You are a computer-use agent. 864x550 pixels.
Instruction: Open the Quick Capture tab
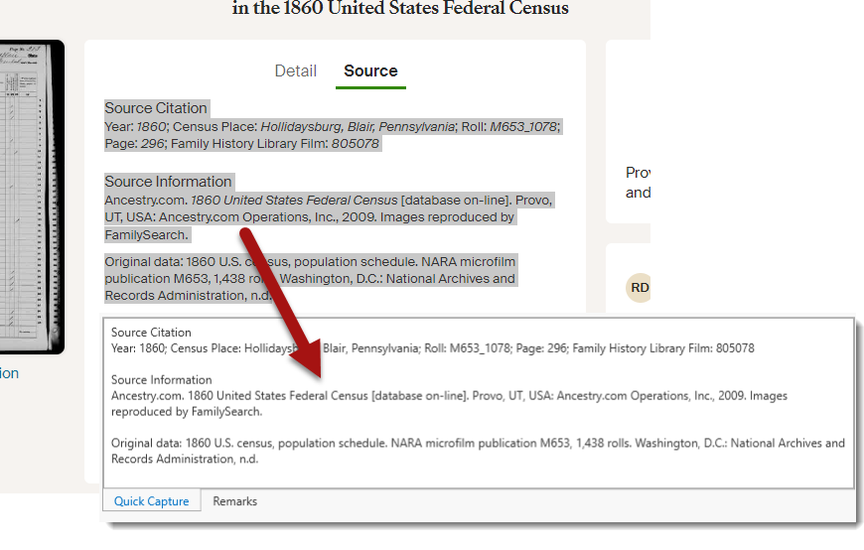[x=151, y=501]
